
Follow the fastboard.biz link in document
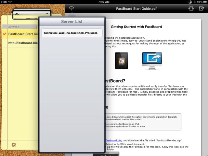point(114,140)
